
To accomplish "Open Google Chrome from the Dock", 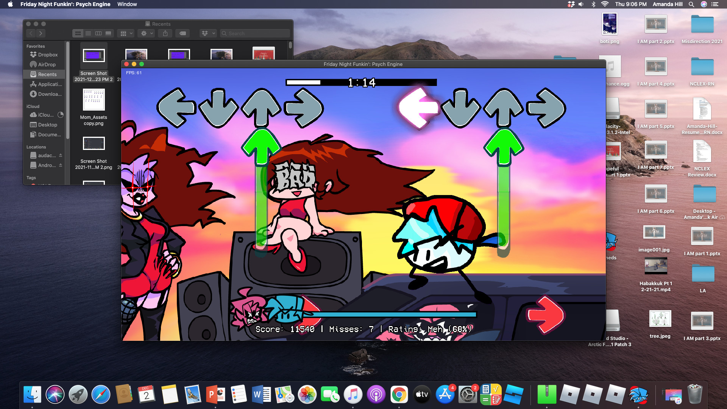I will 399,395.
